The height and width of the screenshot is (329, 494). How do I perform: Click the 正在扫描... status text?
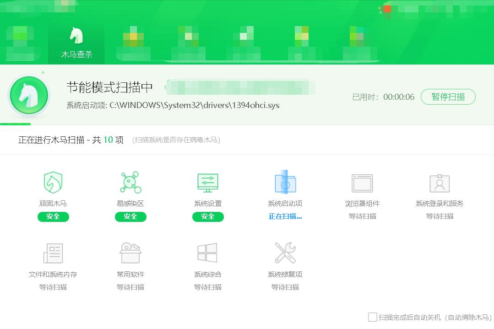coord(285,216)
